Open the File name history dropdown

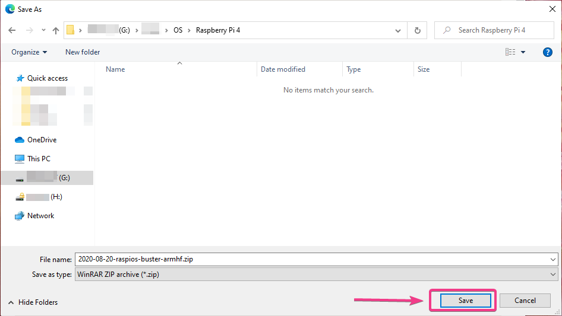point(553,259)
